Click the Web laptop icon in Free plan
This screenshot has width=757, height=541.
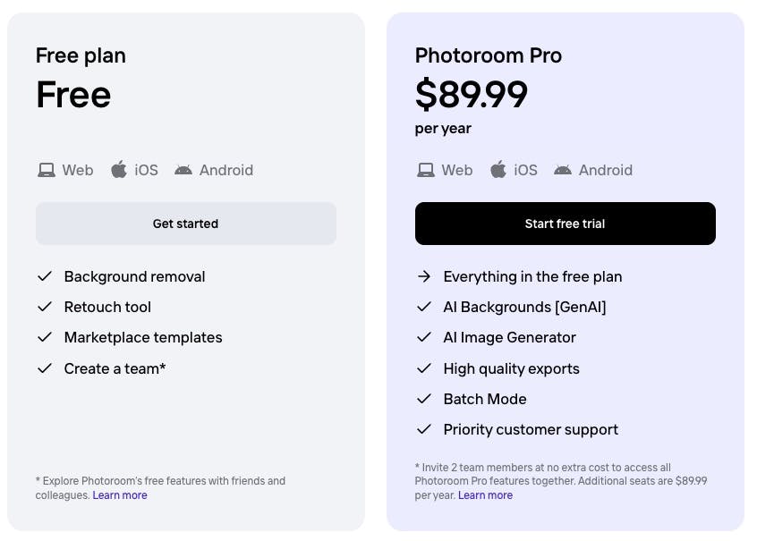[x=46, y=170]
